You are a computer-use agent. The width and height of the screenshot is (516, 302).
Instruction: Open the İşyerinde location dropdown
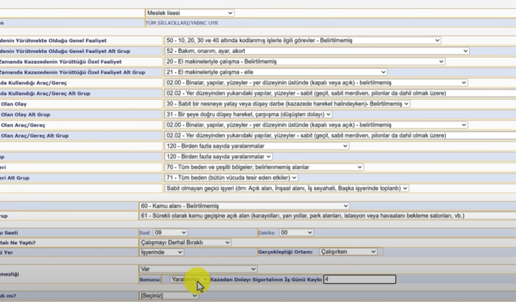tap(162, 252)
